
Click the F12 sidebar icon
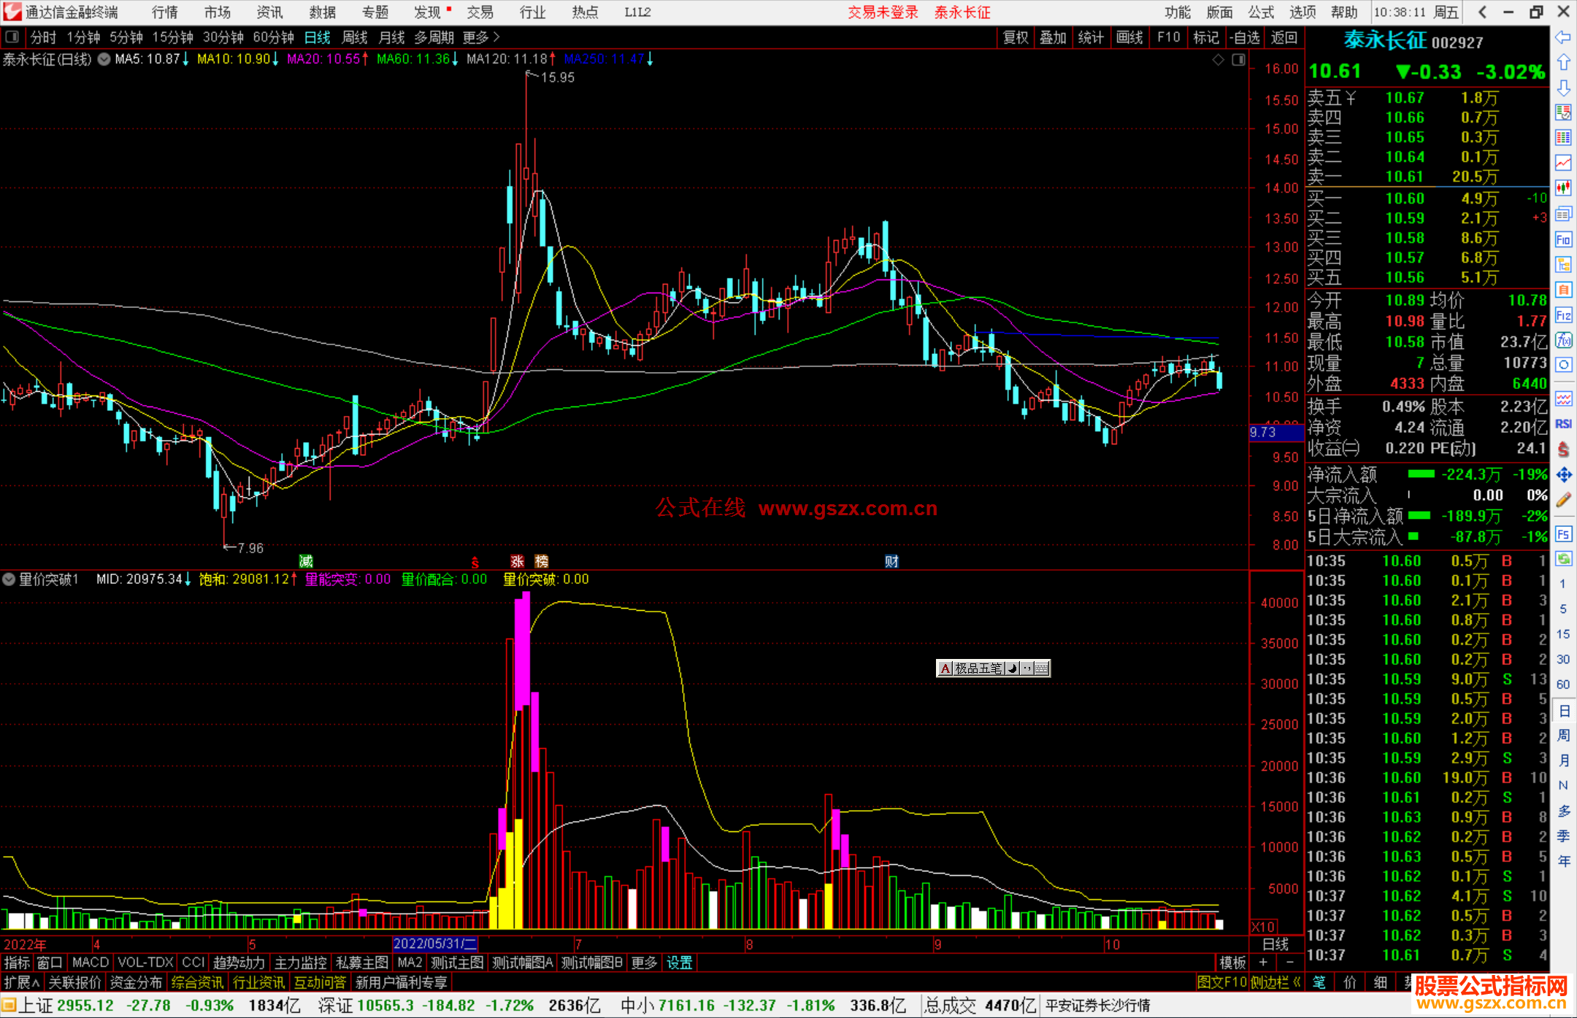[x=1563, y=315]
